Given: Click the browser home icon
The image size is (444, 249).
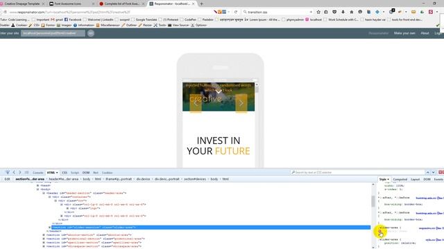Looking at the screenshot, I should 352,12.
